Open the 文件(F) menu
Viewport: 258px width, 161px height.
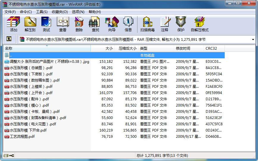[x=10, y=12]
